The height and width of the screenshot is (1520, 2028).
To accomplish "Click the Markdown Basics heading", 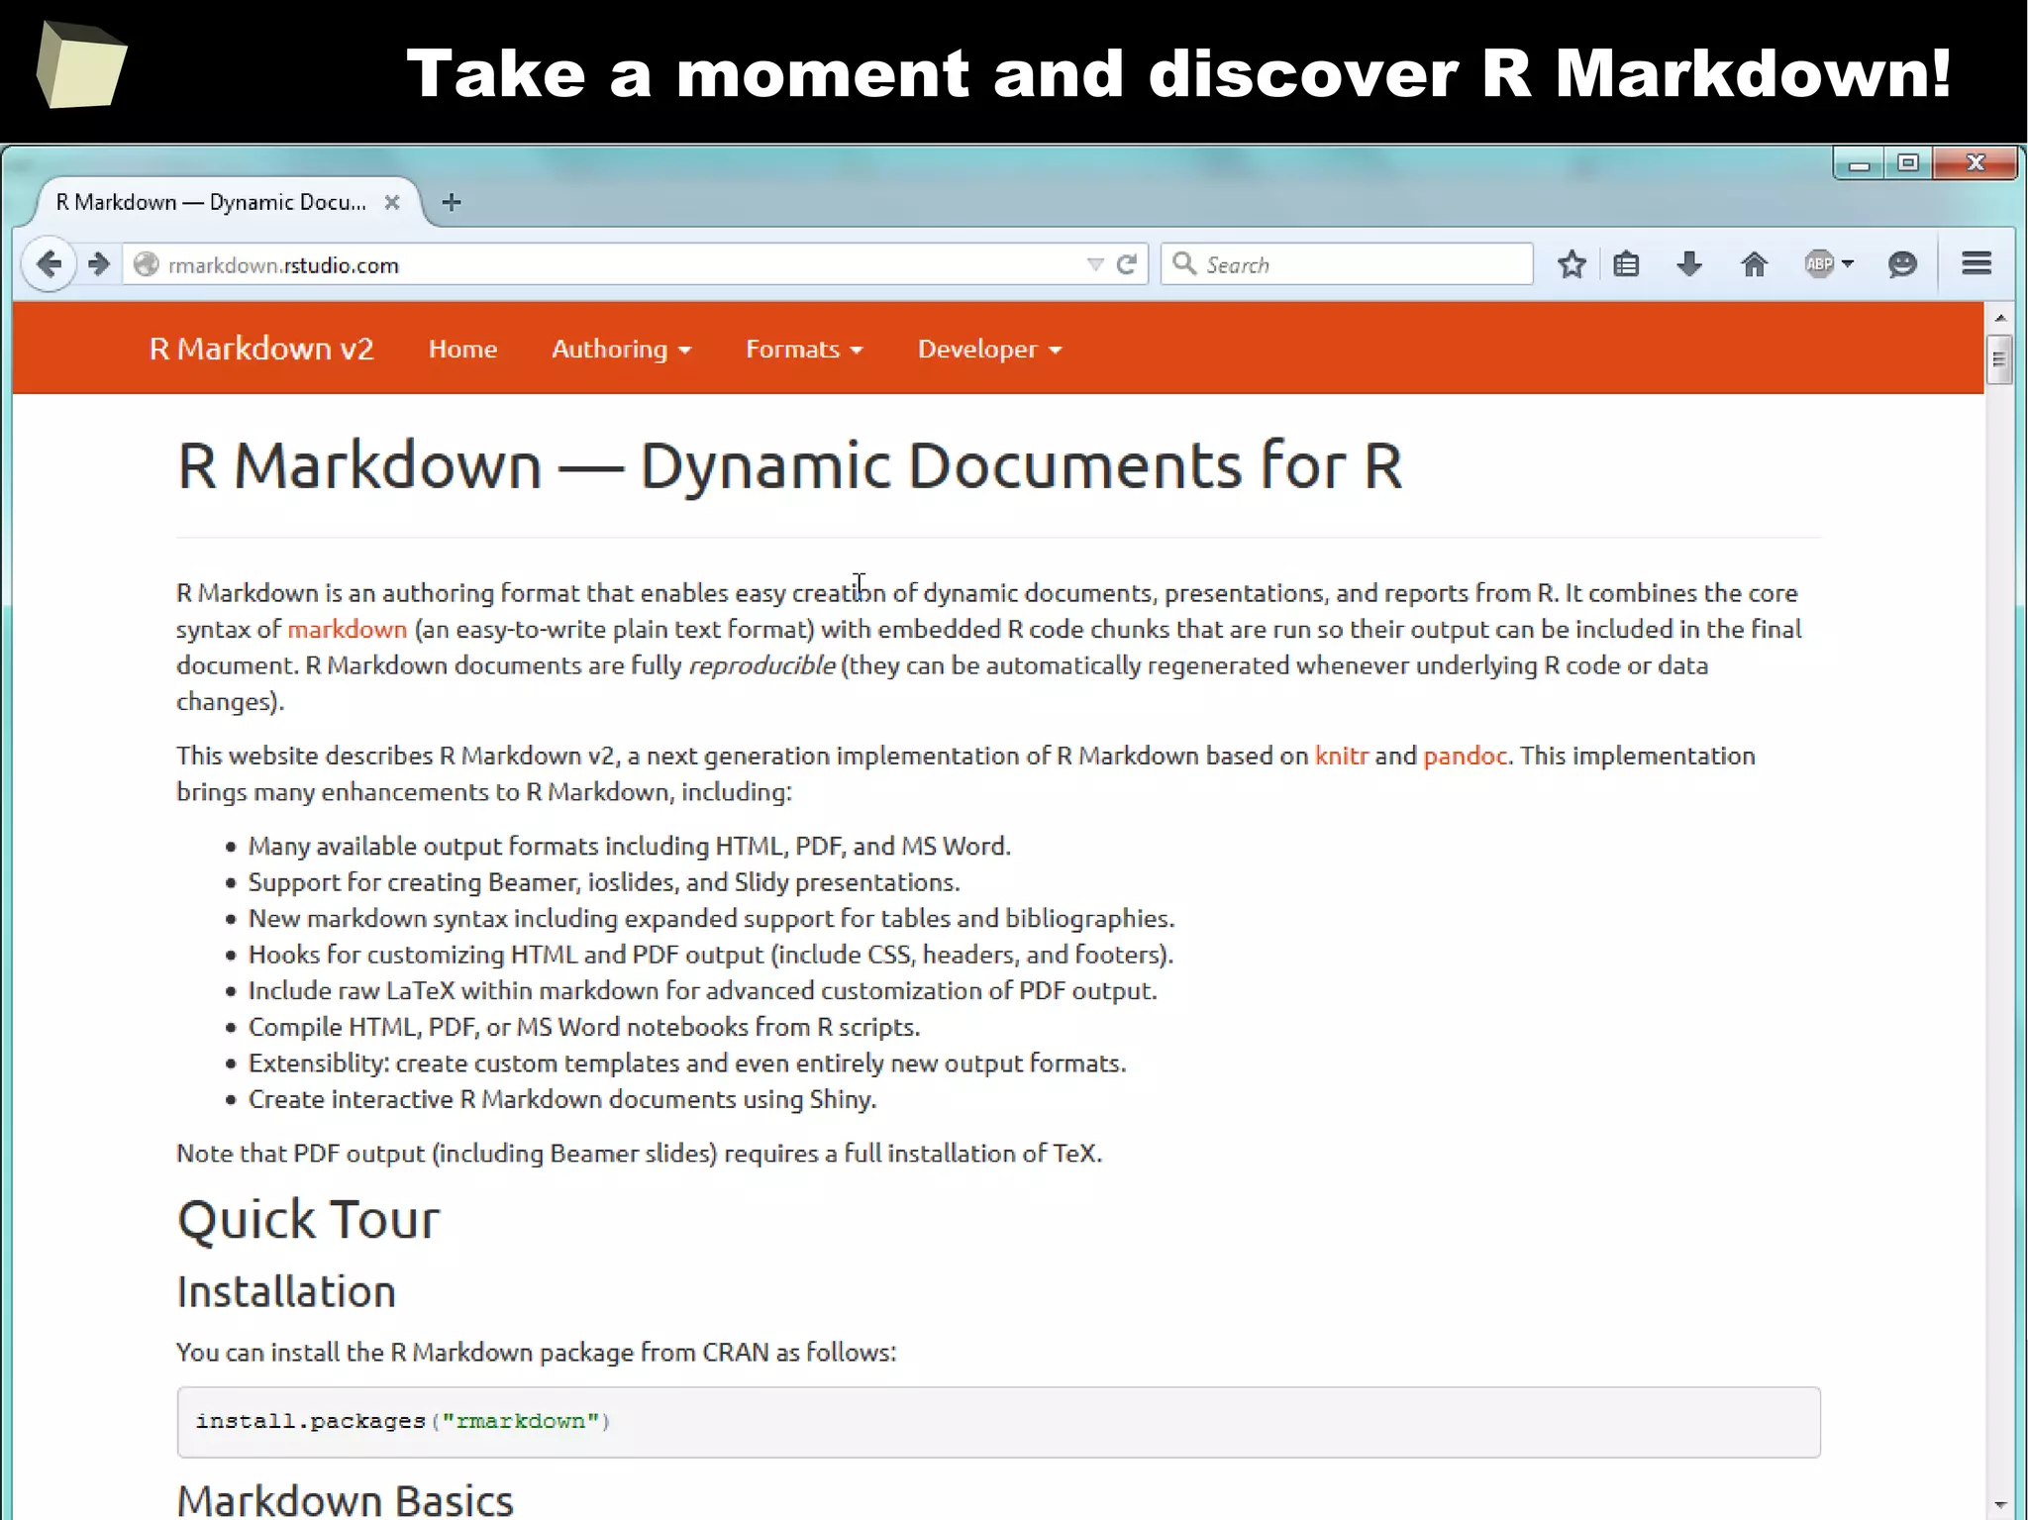I will pyautogui.click(x=345, y=1500).
